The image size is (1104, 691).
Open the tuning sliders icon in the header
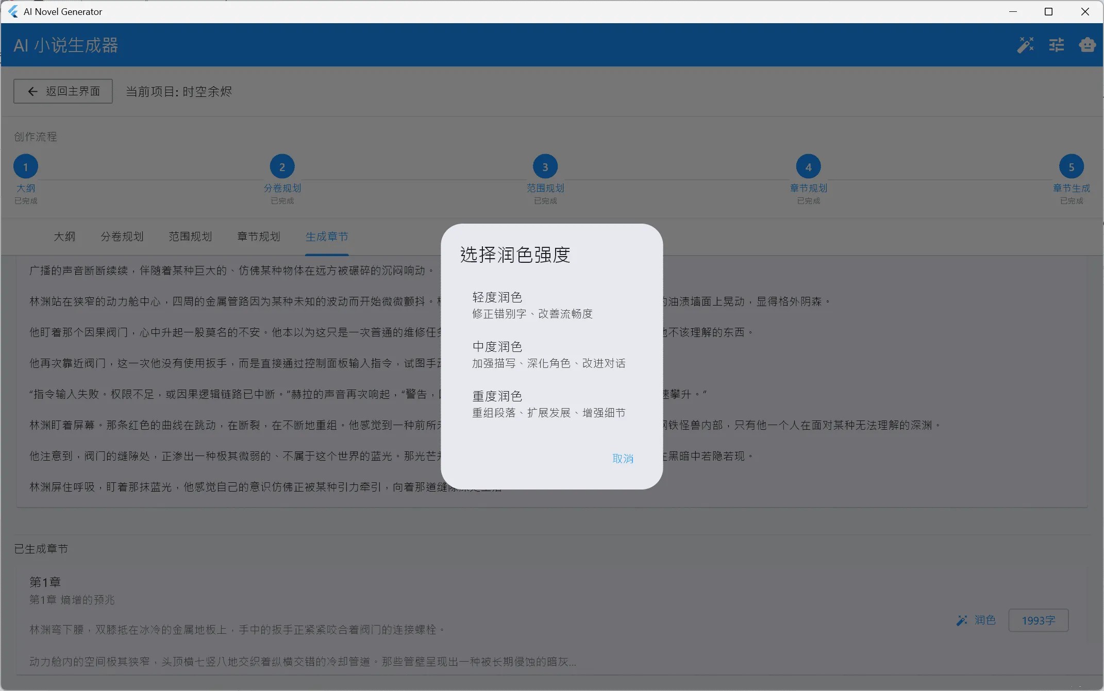[x=1057, y=45]
